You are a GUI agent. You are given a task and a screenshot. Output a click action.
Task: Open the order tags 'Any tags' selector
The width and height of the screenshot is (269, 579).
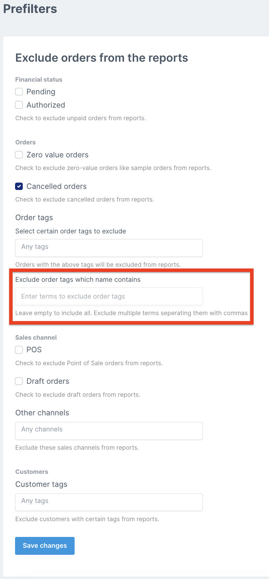[109, 248]
